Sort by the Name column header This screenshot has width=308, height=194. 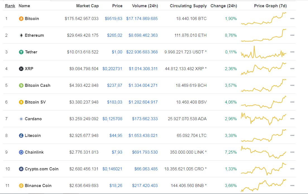click(24, 6)
